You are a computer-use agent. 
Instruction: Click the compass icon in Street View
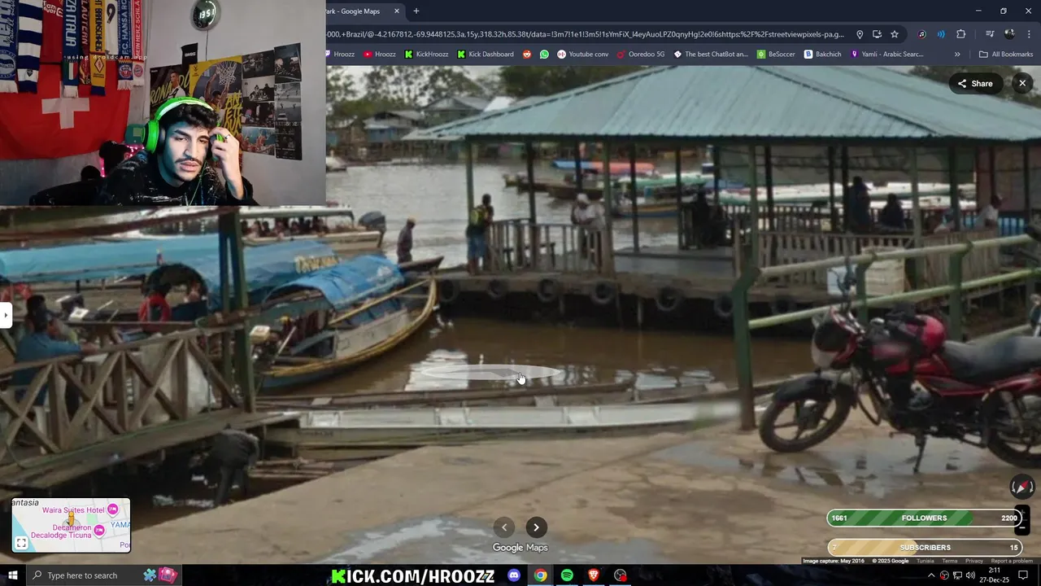tap(1021, 487)
